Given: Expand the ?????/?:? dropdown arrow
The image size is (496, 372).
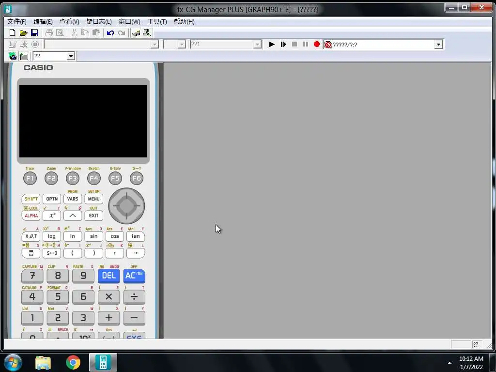Looking at the screenshot, I should click(438, 45).
